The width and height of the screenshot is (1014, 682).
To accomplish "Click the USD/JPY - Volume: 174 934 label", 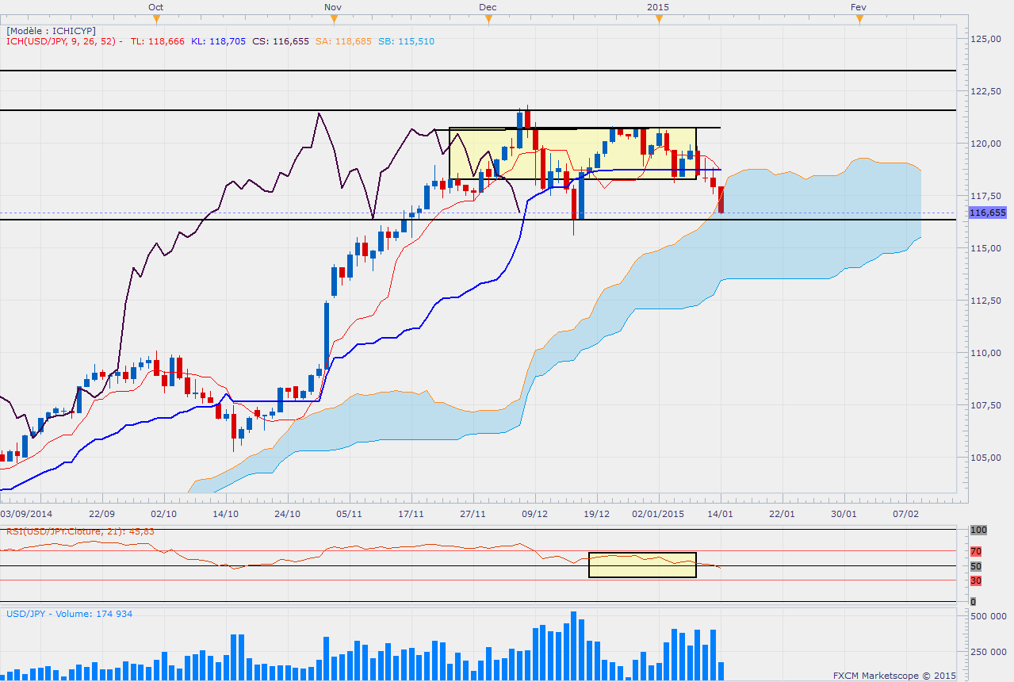I will (70, 614).
